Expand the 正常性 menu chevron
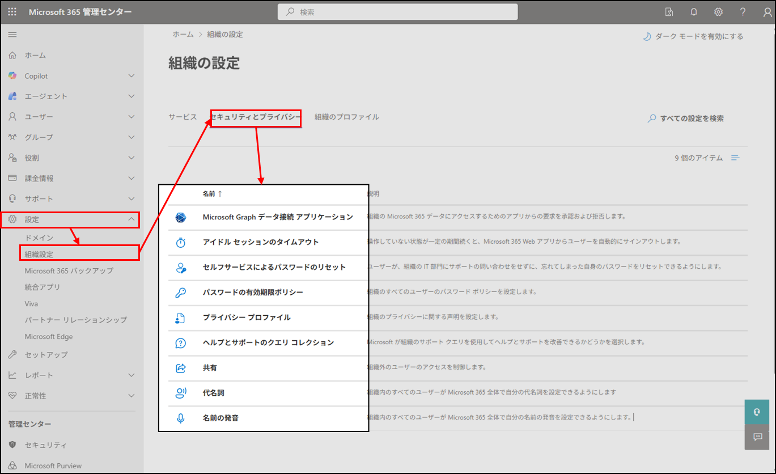Screen dimensions: 776x474 click(132, 396)
